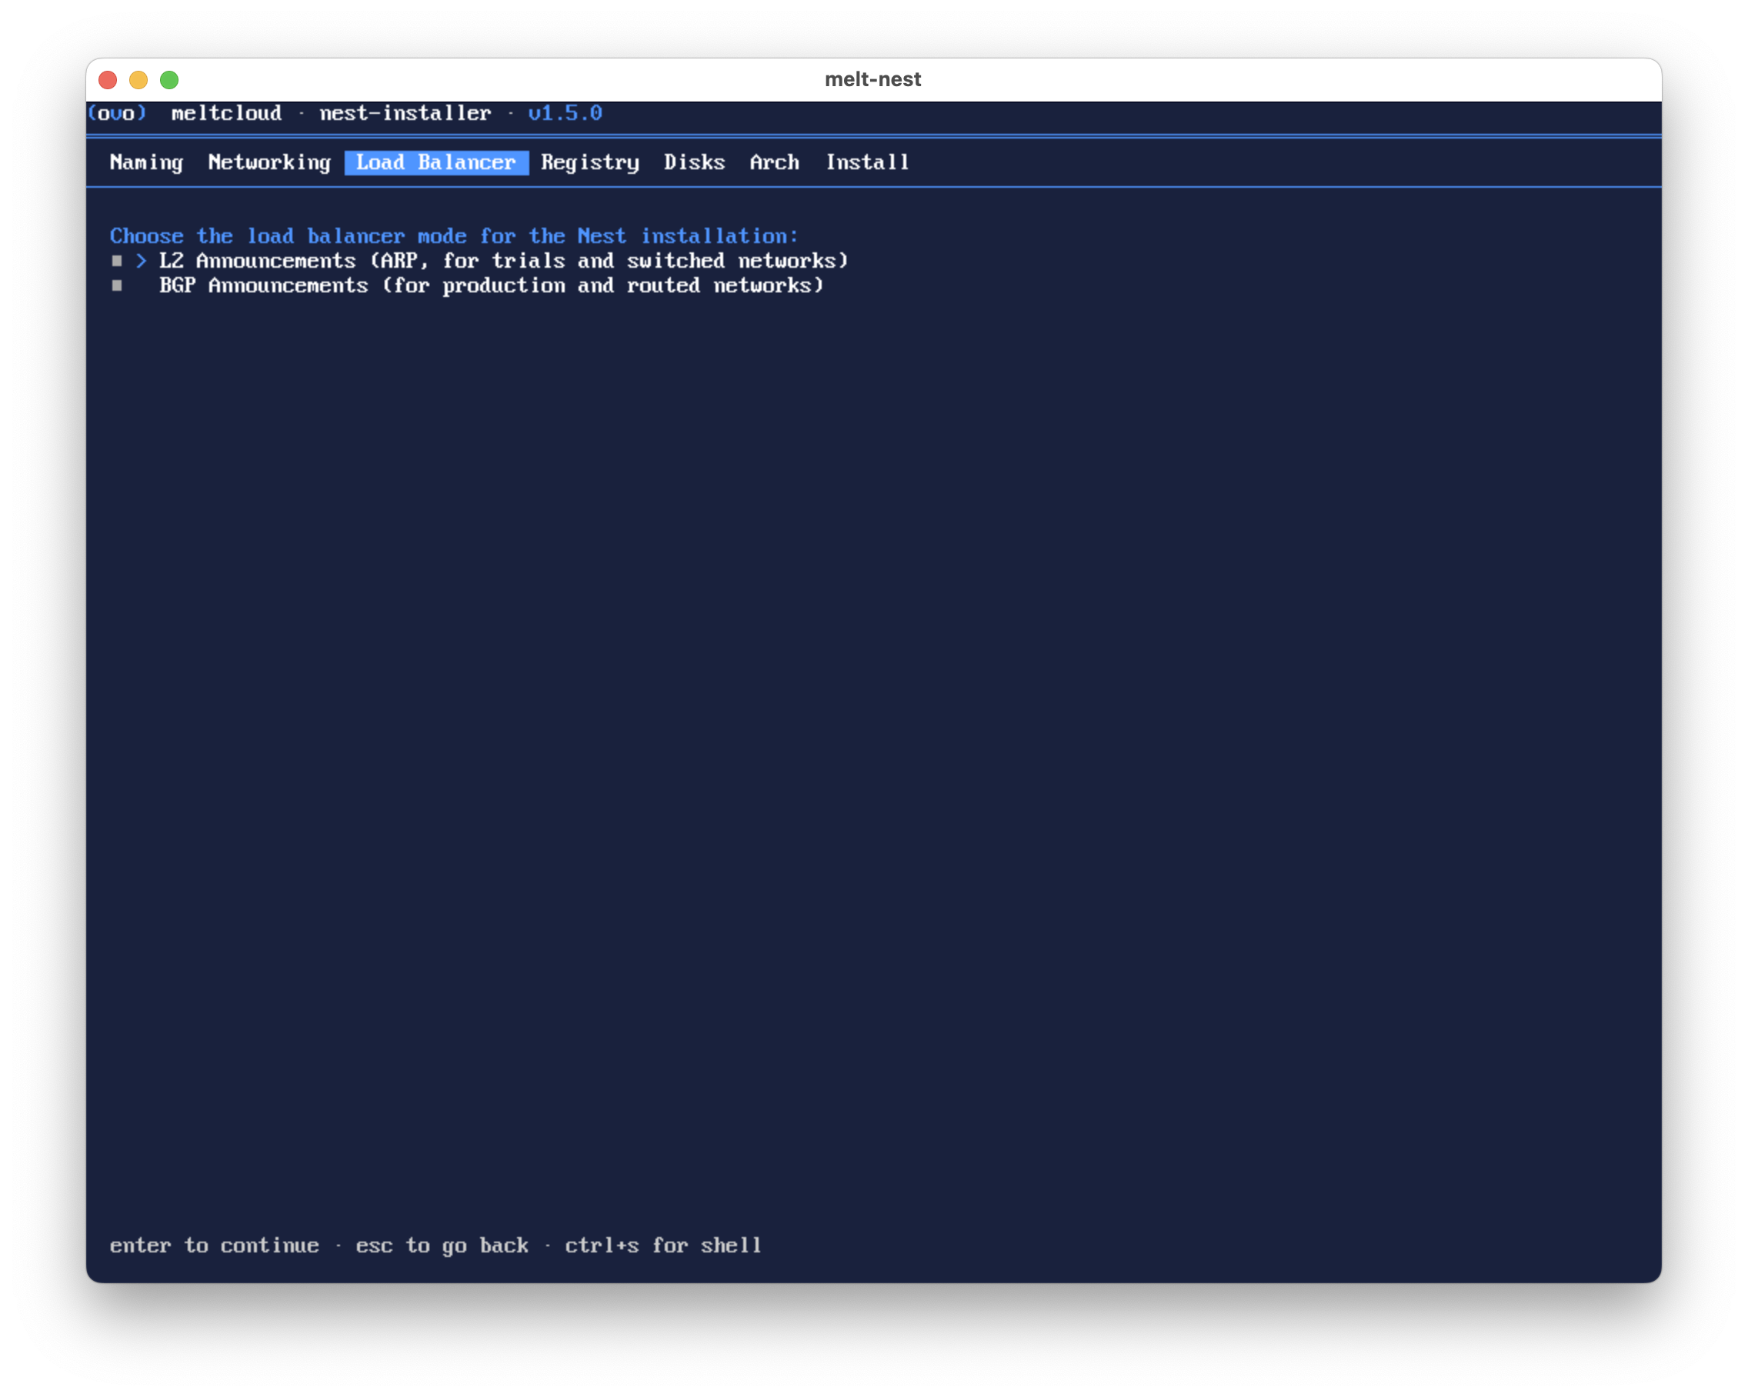Select BGP Announcements load balancer option
This screenshot has width=1748, height=1397.
pos(492,285)
